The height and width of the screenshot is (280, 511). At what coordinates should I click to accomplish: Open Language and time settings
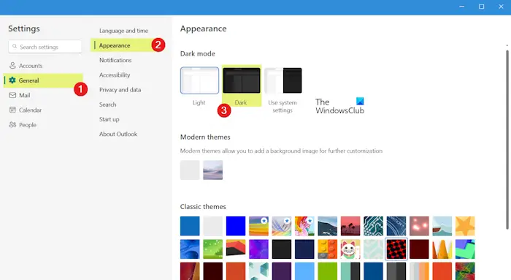[124, 31]
